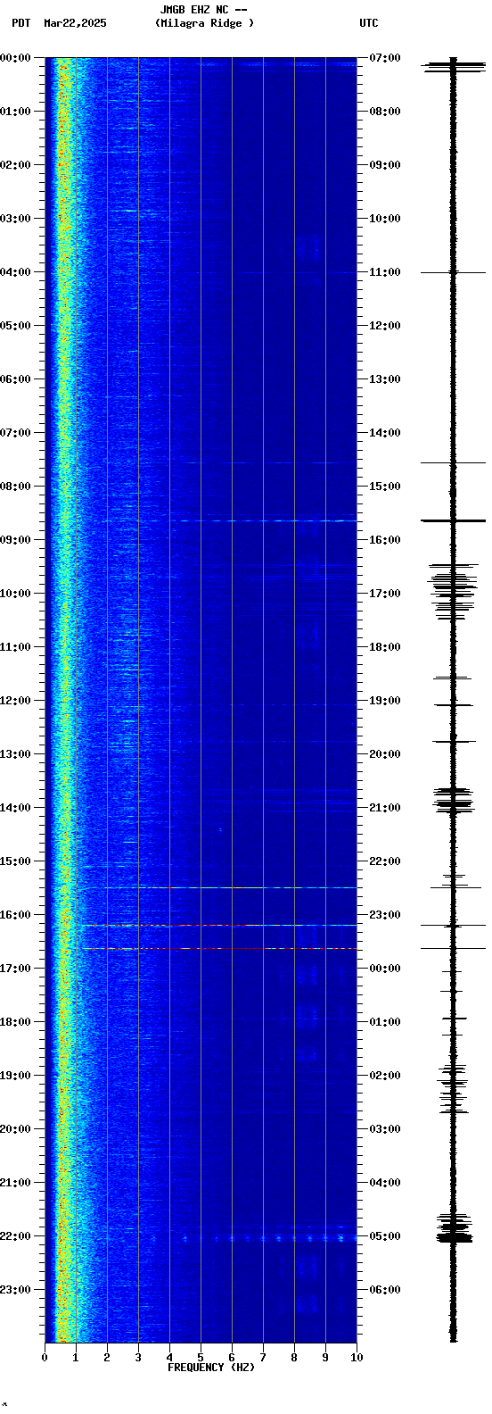Click the '14:00' PDT label on left axis

click(x=15, y=808)
